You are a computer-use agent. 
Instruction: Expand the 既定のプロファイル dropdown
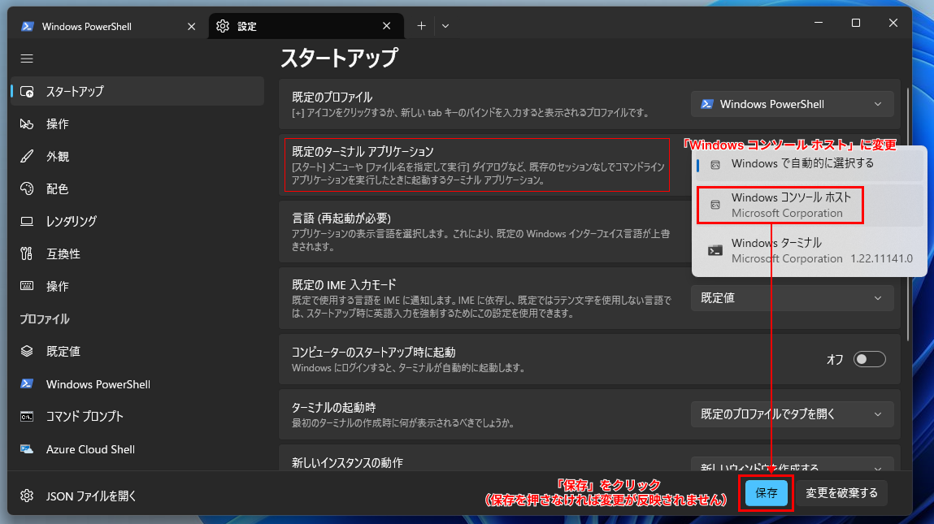pyautogui.click(x=792, y=104)
